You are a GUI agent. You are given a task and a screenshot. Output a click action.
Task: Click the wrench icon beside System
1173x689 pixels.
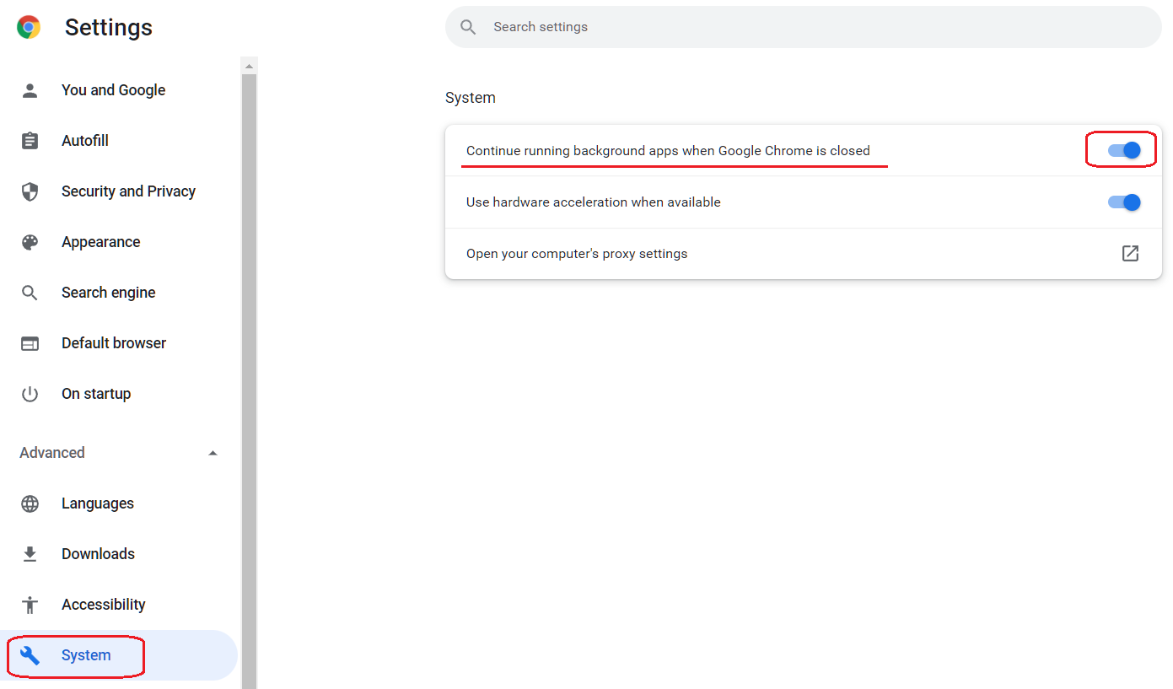pos(30,655)
